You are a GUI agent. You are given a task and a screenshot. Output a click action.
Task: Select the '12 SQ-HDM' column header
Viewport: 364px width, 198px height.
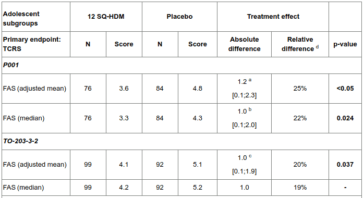pos(106,17)
